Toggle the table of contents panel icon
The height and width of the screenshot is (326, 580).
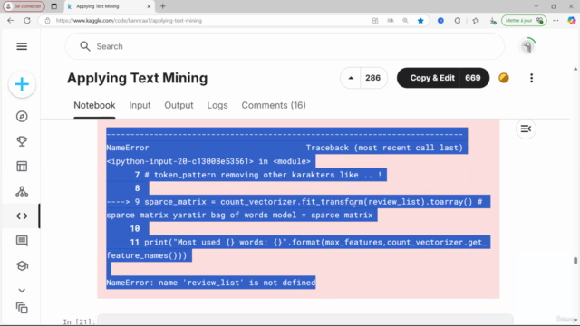click(x=526, y=129)
